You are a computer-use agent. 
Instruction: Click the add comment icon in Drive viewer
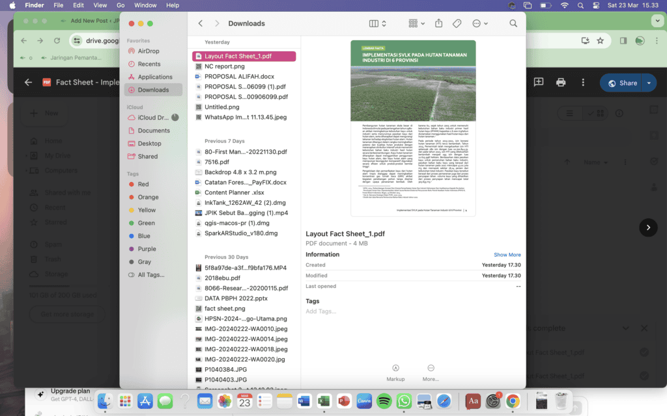tap(539, 83)
